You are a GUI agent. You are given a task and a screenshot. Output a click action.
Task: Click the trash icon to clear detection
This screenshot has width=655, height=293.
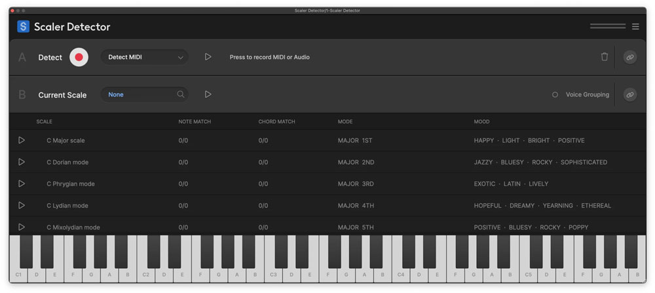[604, 57]
